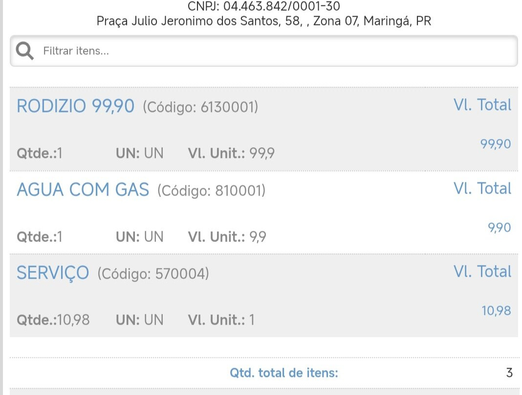Click the SERVIÇO item title

click(x=53, y=272)
